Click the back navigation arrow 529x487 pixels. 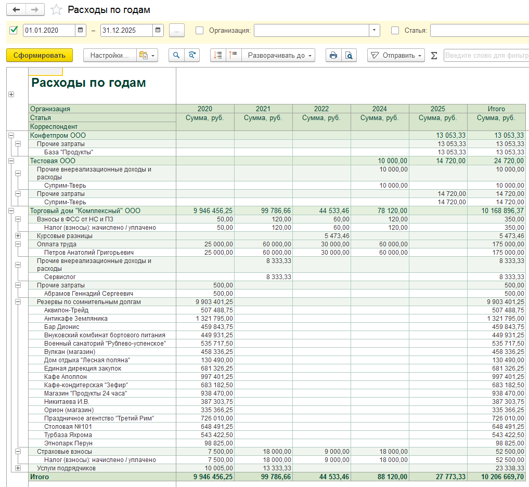16,10
